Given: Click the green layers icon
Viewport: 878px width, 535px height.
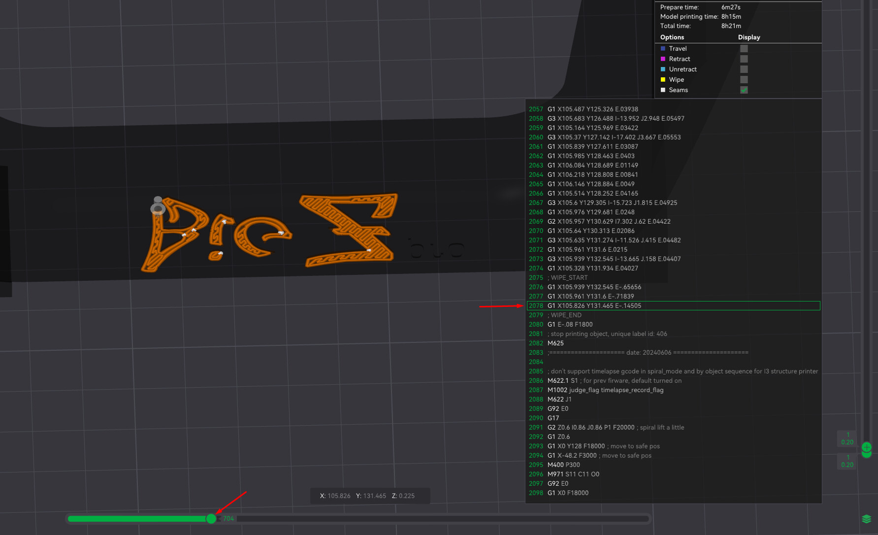Looking at the screenshot, I should (867, 519).
